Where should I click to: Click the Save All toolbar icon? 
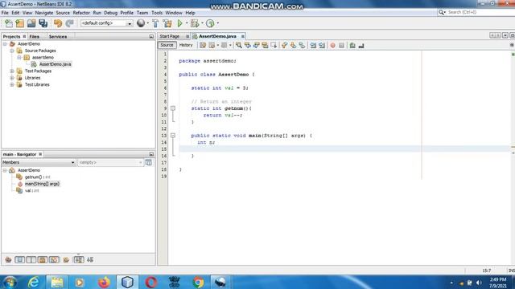pos(43,23)
